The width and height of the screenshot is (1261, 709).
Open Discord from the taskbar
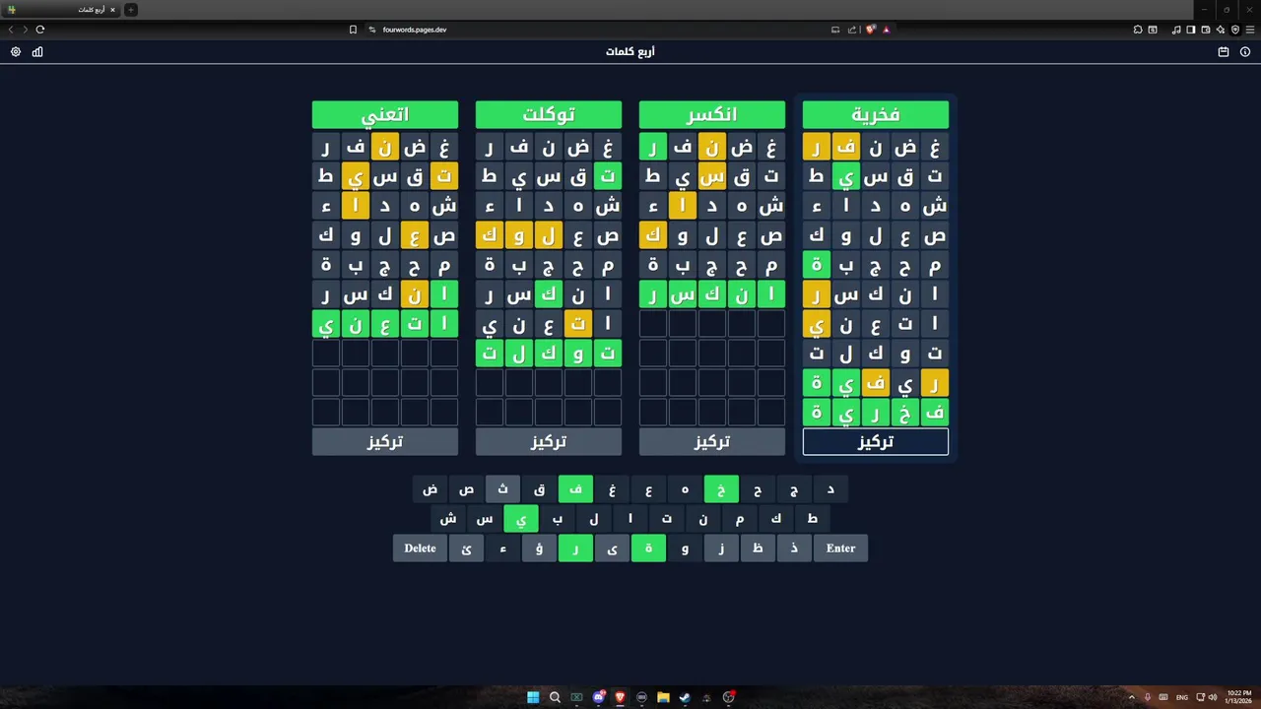coord(599,697)
